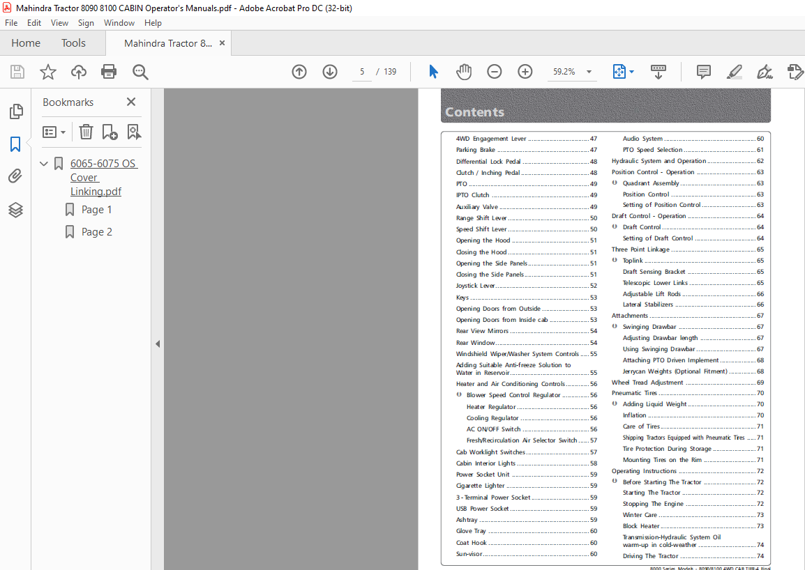Screen dimensions: 805x570
Task: Open Page Thumbnails panel
Action: click(16, 111)
